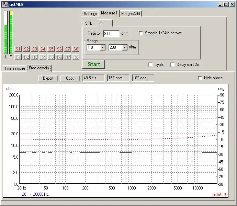Click recall slot R7
The width and height of the screenshot is (237, 206).
pos(68,57)
